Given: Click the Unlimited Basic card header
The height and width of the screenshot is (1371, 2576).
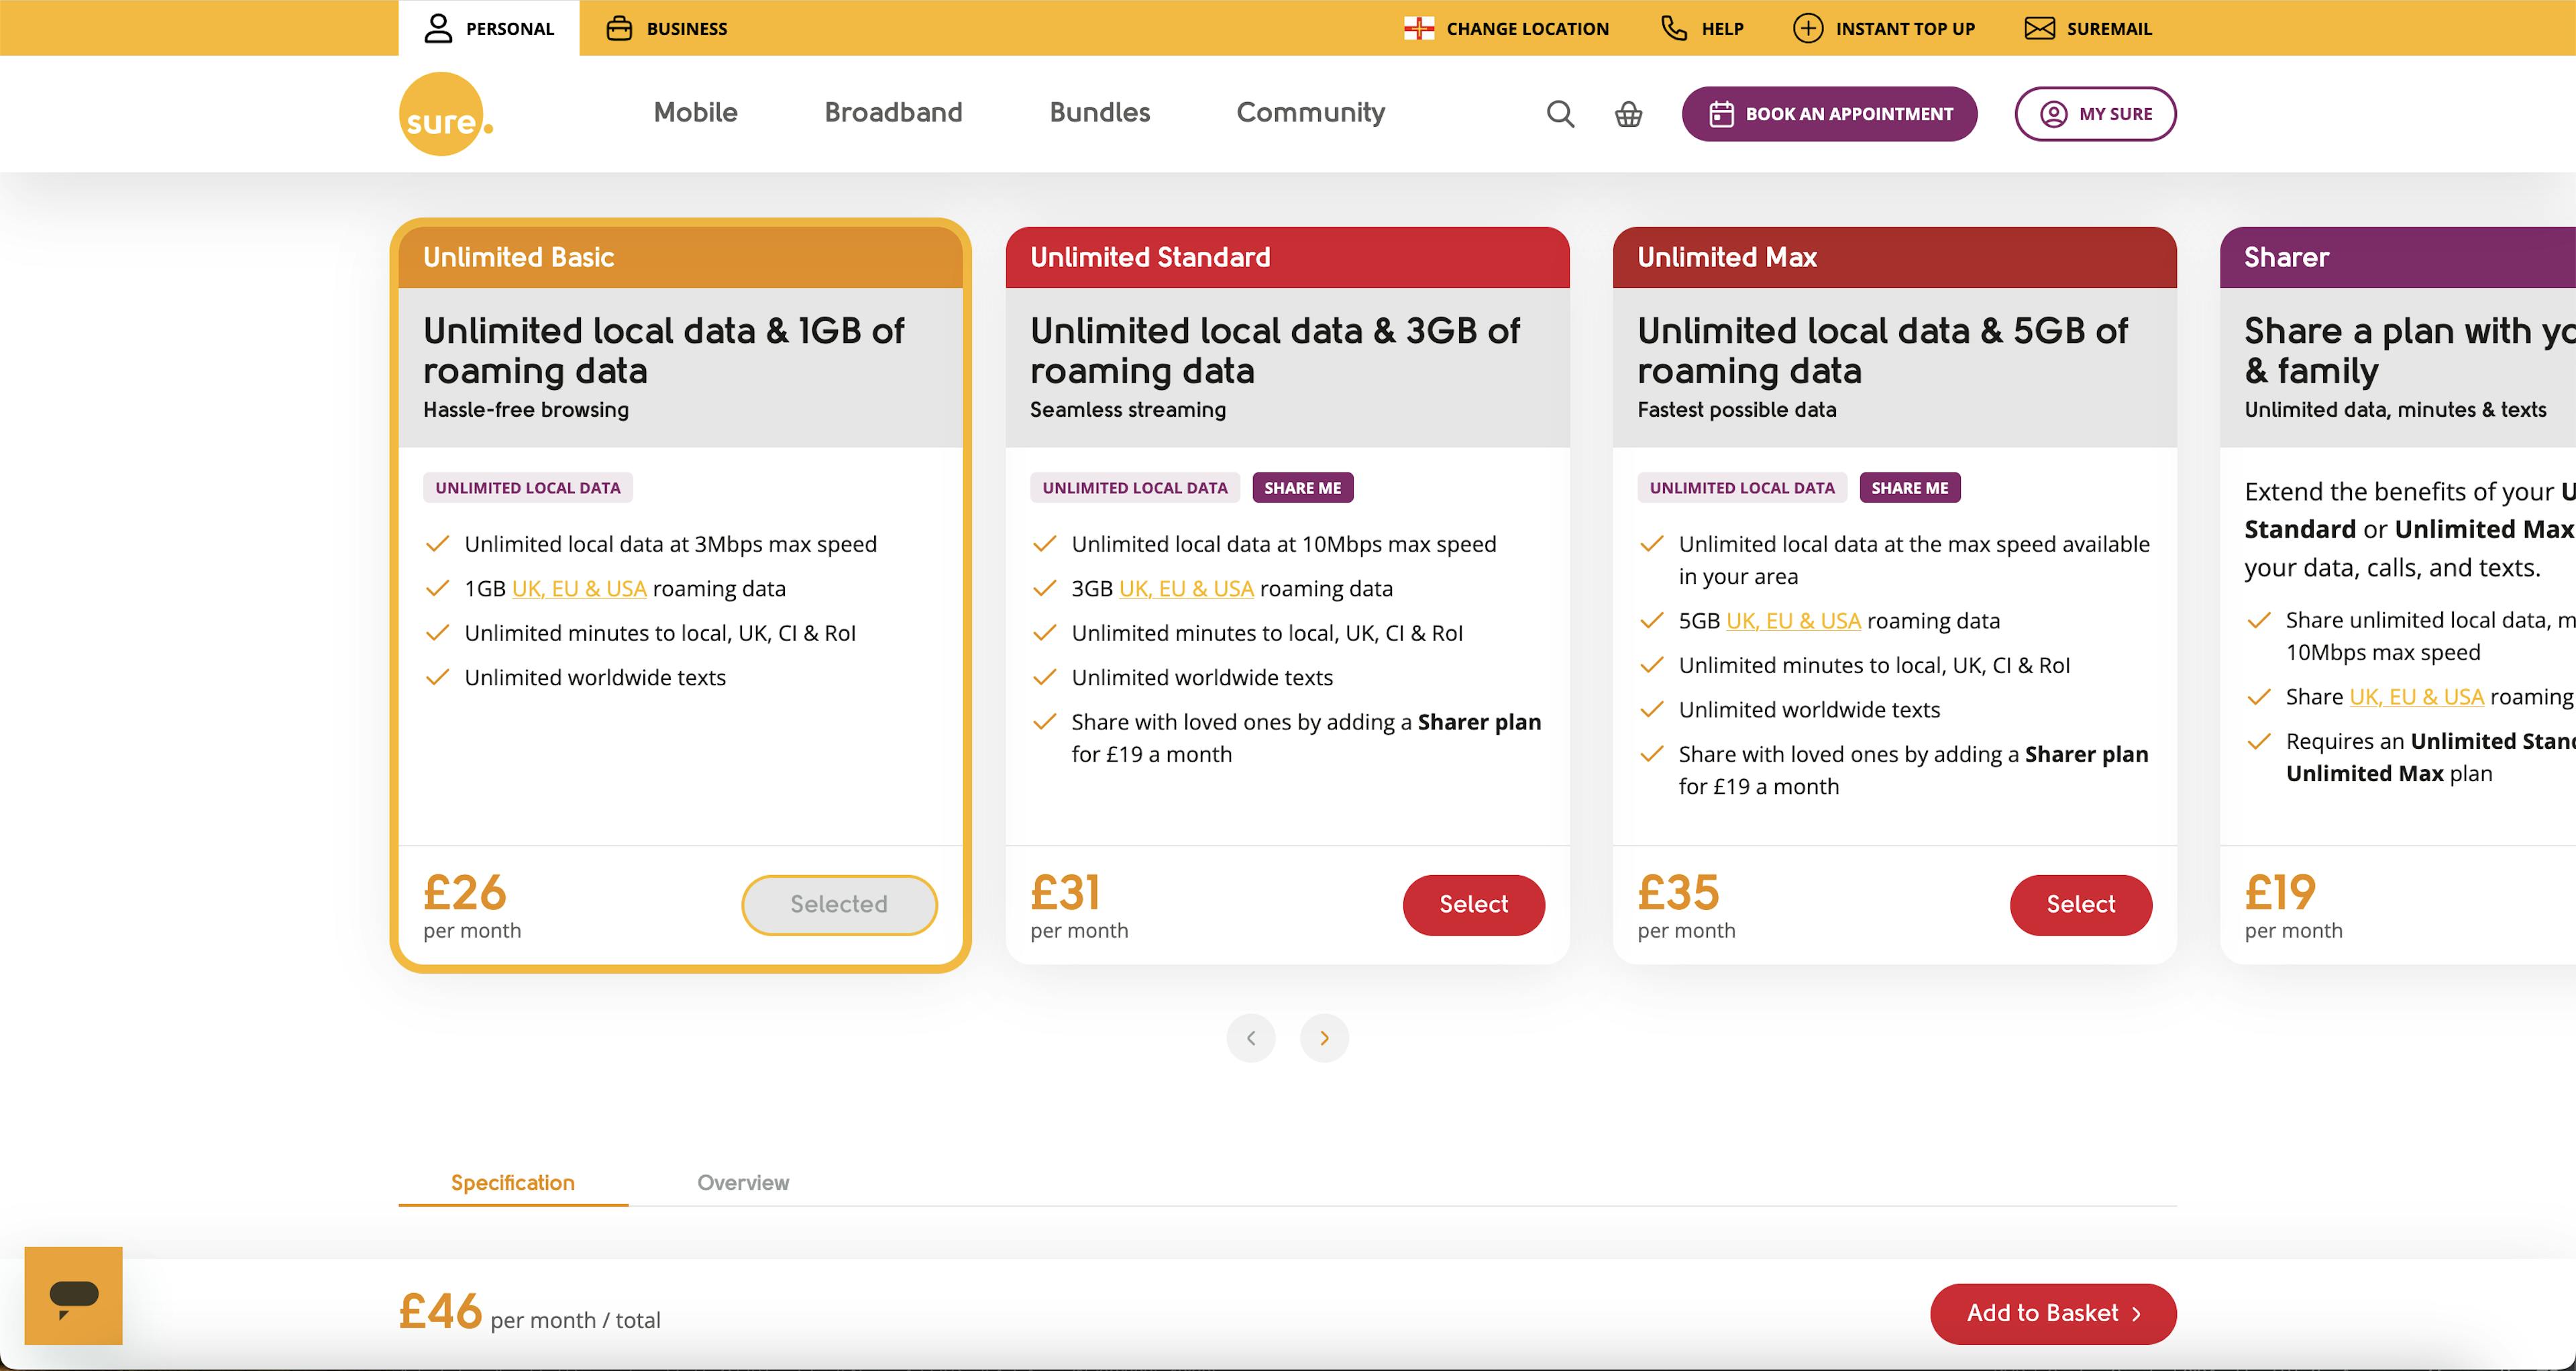Looking at the screenshot, I should click(x=680, y=258).
